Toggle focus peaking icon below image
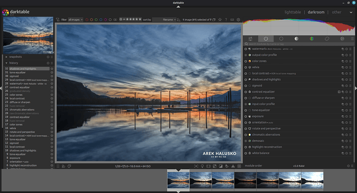The width and height of the screenshot is (357, 193). click(x=196, y=167)
